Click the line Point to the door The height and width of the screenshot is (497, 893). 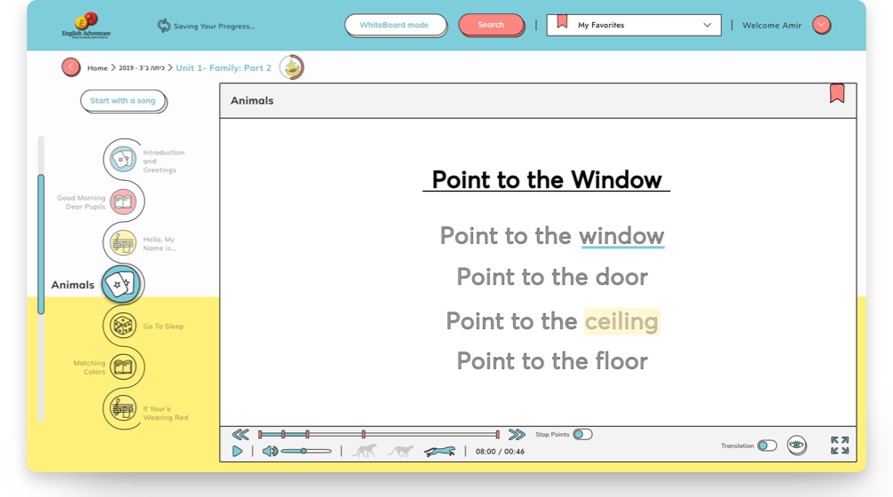552,277
